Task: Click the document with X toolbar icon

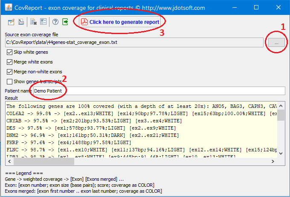Action: (33, 22)
